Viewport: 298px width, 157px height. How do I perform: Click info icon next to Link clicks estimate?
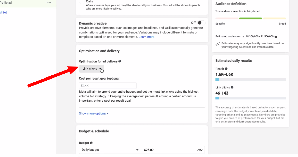click(x=232, y=87)
